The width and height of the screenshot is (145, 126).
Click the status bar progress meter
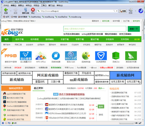(x=126, y=123)
